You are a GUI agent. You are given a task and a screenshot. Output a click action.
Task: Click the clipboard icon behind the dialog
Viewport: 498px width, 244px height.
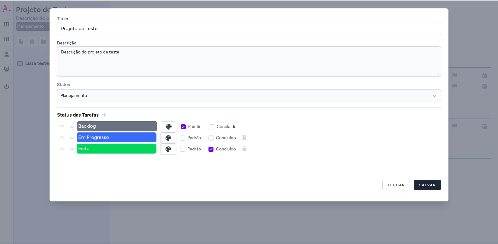click(x=32, y=42)
